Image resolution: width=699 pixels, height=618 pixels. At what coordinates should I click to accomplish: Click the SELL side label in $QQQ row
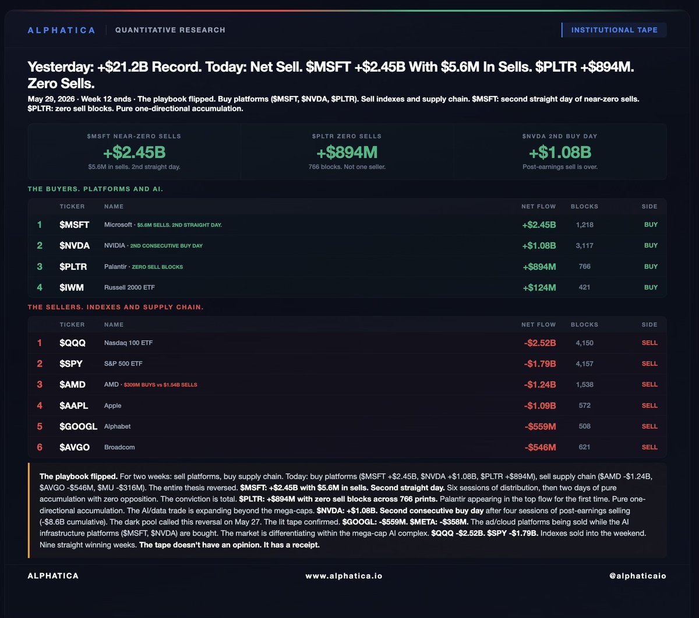tap(649, 343)
